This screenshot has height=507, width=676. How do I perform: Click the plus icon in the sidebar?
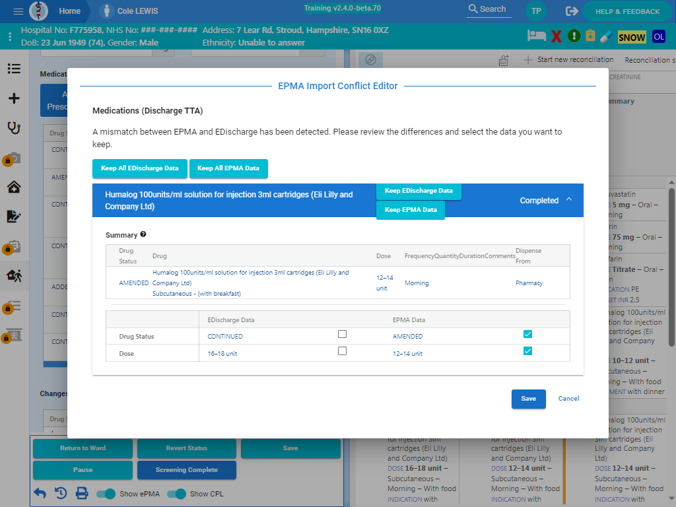tap(14, 98)
